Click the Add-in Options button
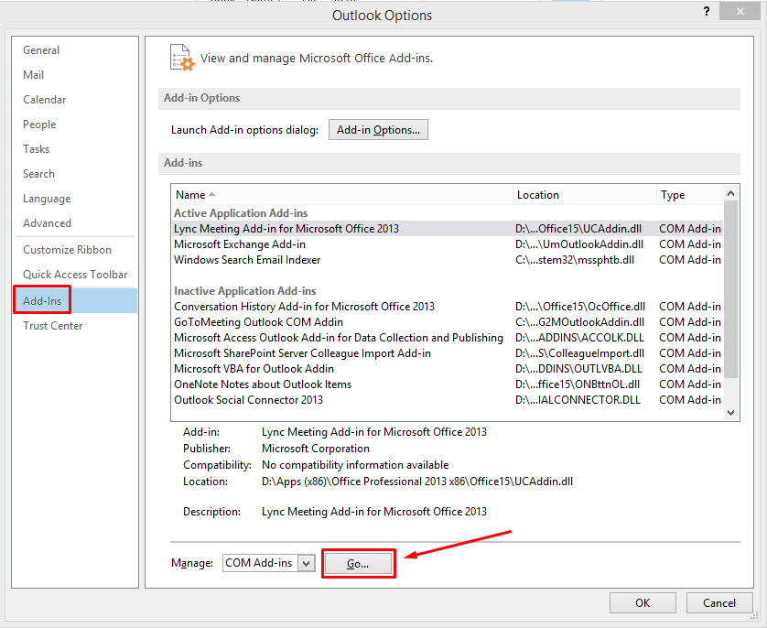The width and height of the screenshot is (767, 628). tap(378, 130)
